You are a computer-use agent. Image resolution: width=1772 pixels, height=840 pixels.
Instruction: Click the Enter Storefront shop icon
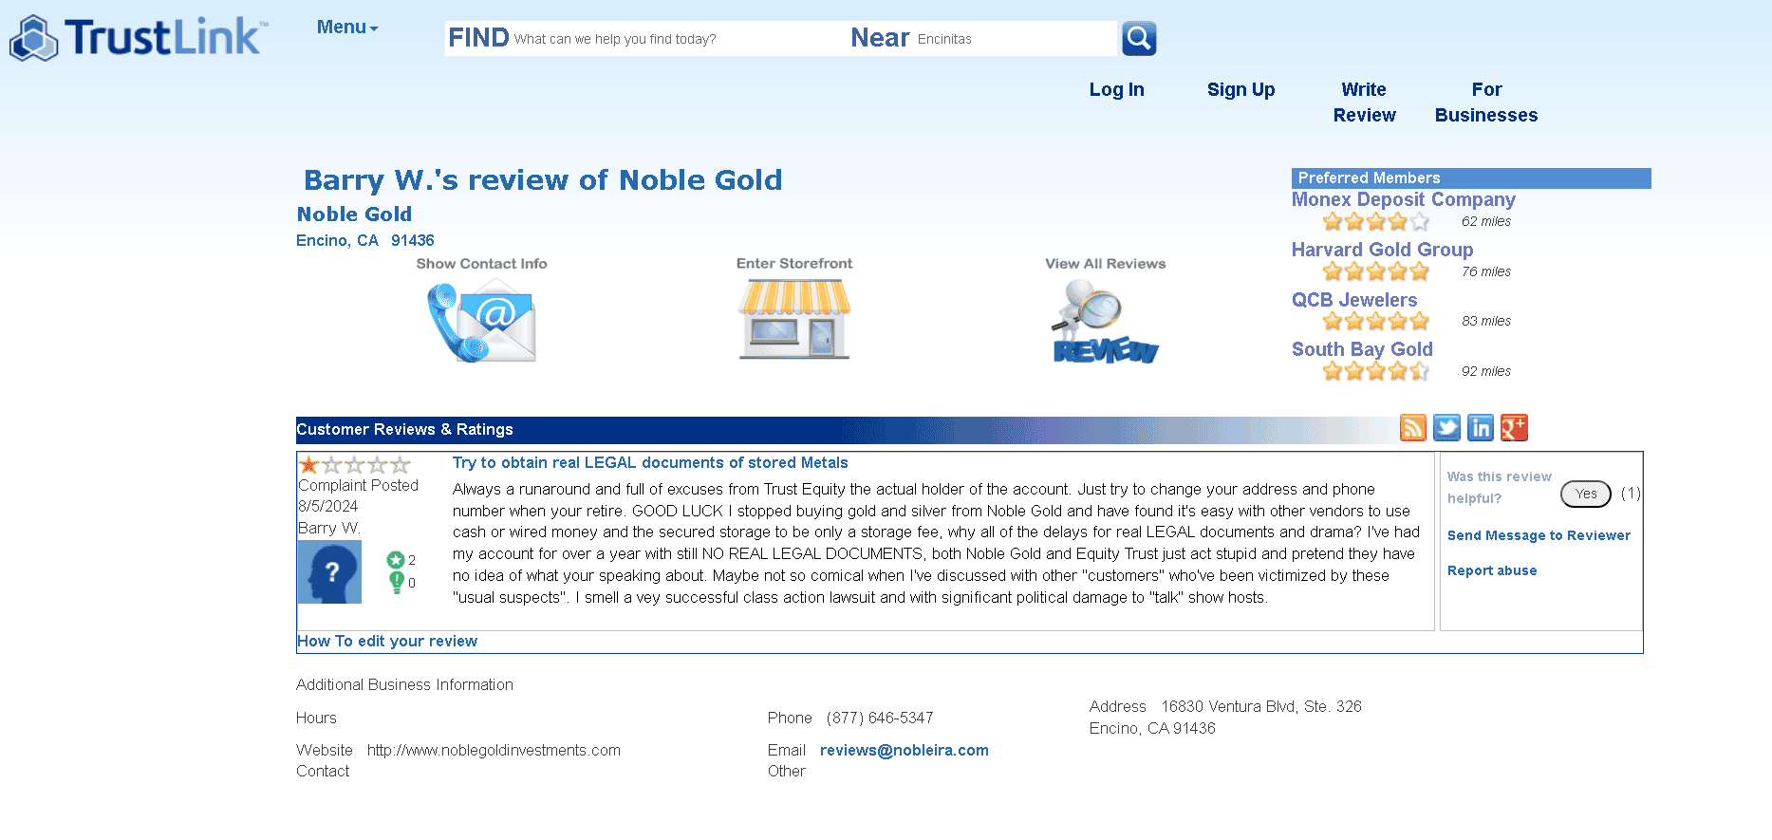click(x=794, y=320)
